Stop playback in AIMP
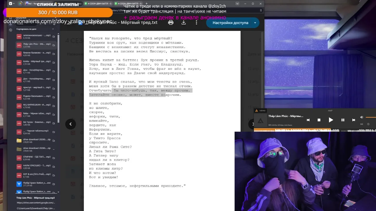The height and width of the screenshot is (211, 376). (319, 120)
